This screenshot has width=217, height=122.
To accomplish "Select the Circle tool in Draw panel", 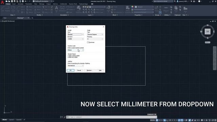I will pos(13,9).
